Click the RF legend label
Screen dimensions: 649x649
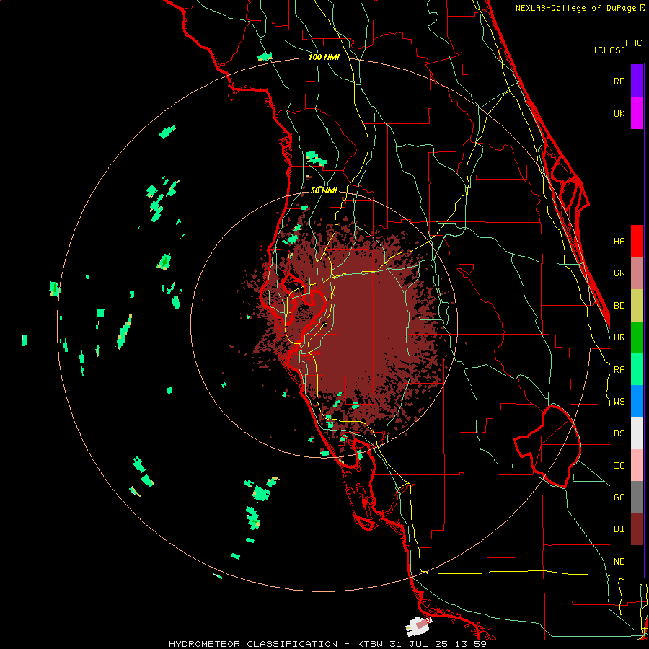pos(619,81)
